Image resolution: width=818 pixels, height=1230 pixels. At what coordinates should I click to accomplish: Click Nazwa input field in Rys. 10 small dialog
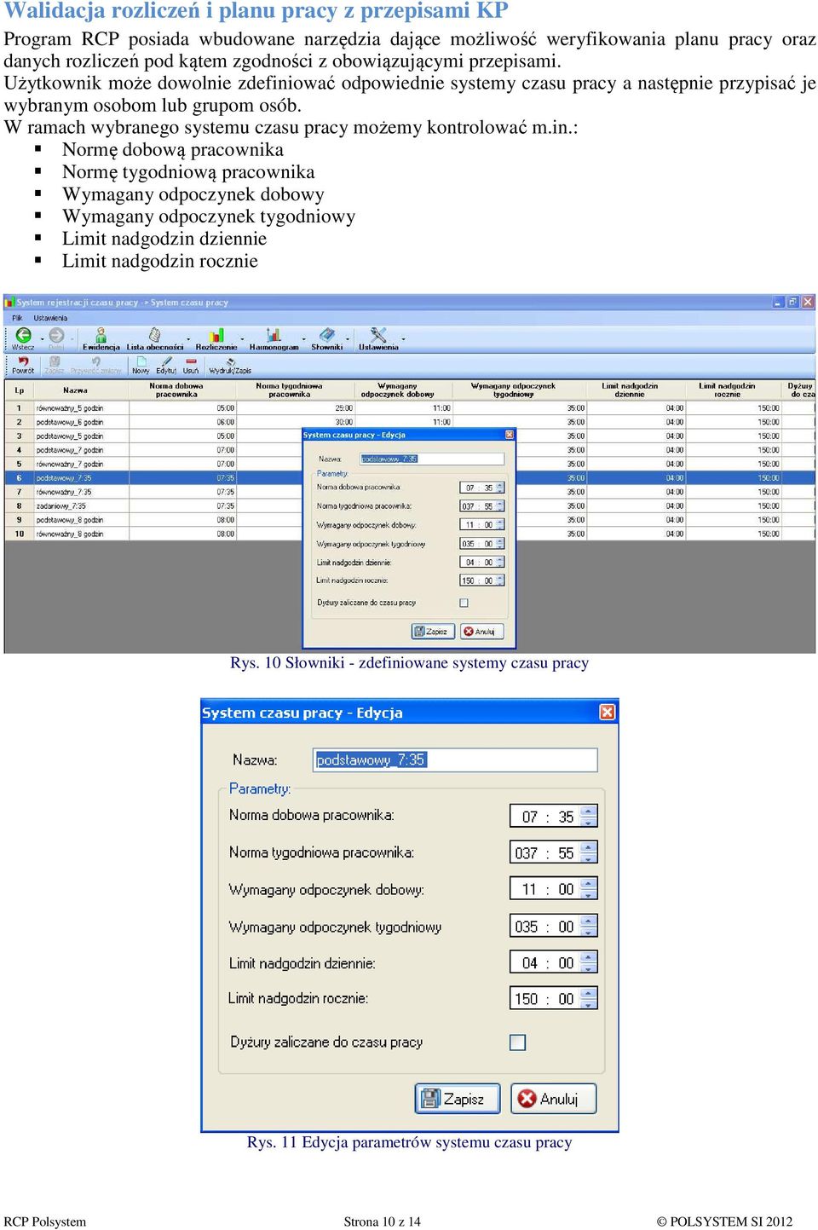click(432, 459)
